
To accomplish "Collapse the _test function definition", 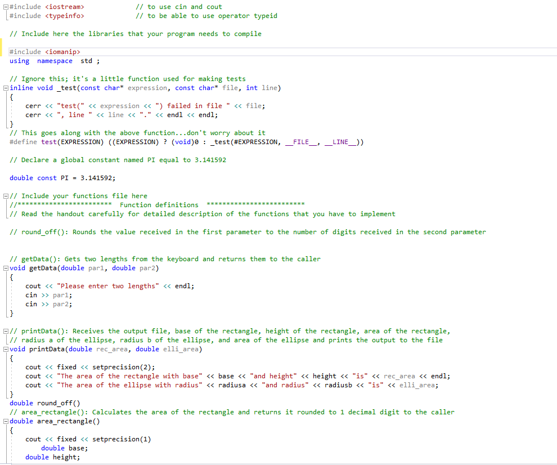I will pyautogui.click(x=5, y=88).
